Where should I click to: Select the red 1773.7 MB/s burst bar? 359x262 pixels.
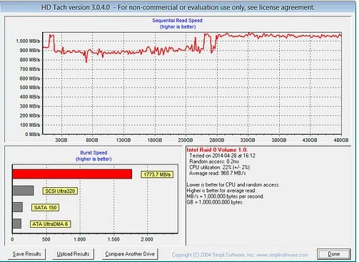[72, 174]
